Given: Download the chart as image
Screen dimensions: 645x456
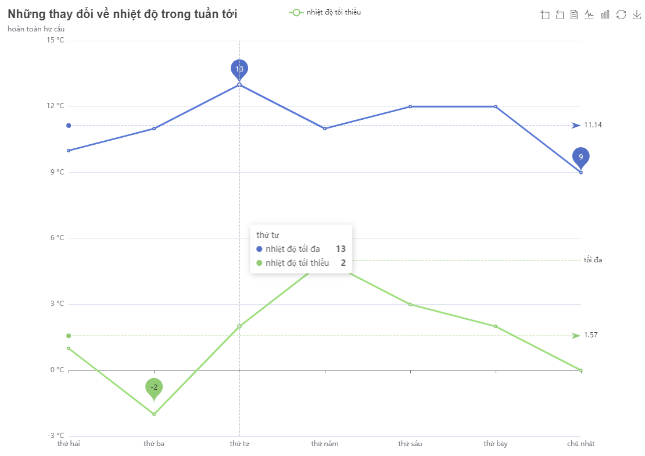Looking at the screenshot, I should pos(636,15).
